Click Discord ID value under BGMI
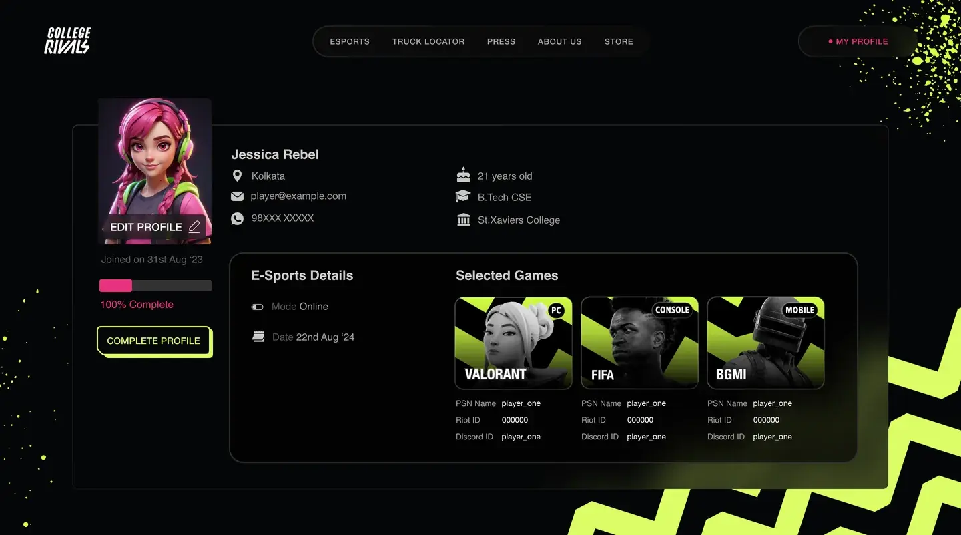 pyautogui.click(x=773, y=437)
